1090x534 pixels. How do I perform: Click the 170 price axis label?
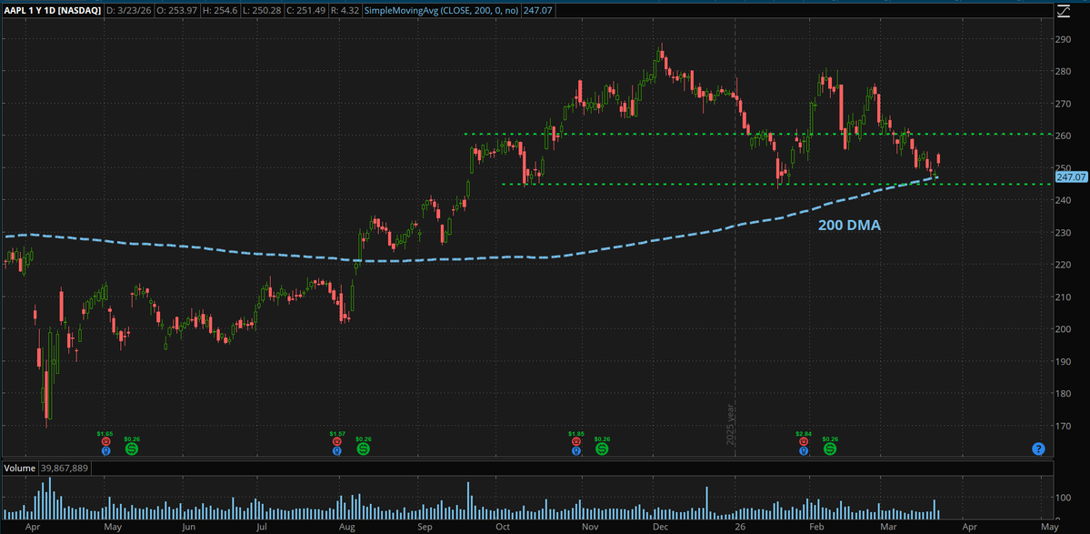1064,426
